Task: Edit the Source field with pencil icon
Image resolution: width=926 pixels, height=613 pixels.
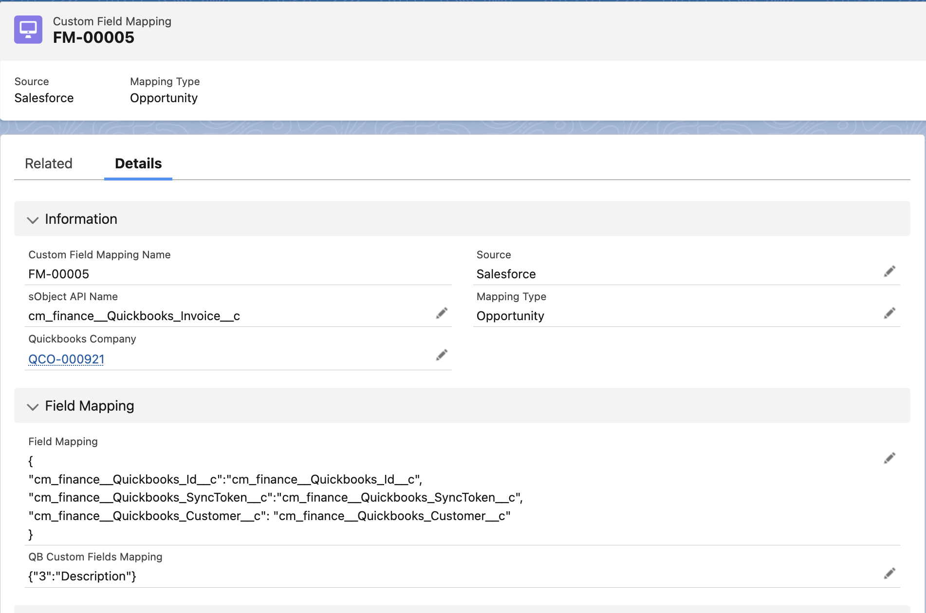Action: pos(889,271)
